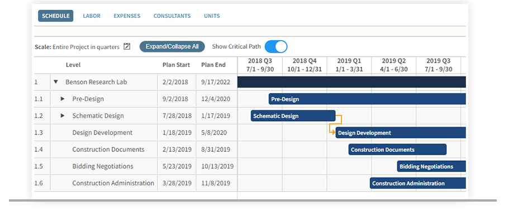Image resolution: width=509 pixels, height=215 pixels.
Task: Open the Labor tab
Action: (x=92, y=16)
